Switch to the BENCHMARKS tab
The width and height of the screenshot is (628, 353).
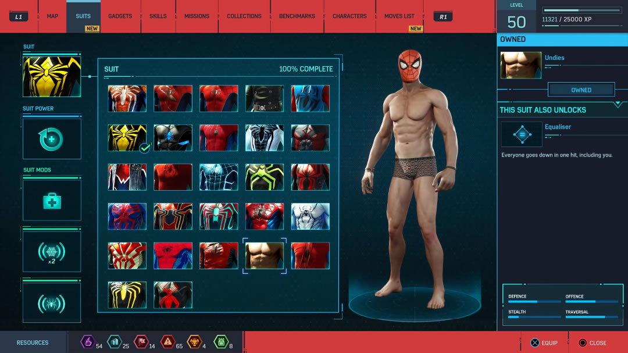click(x=297, y=16)
